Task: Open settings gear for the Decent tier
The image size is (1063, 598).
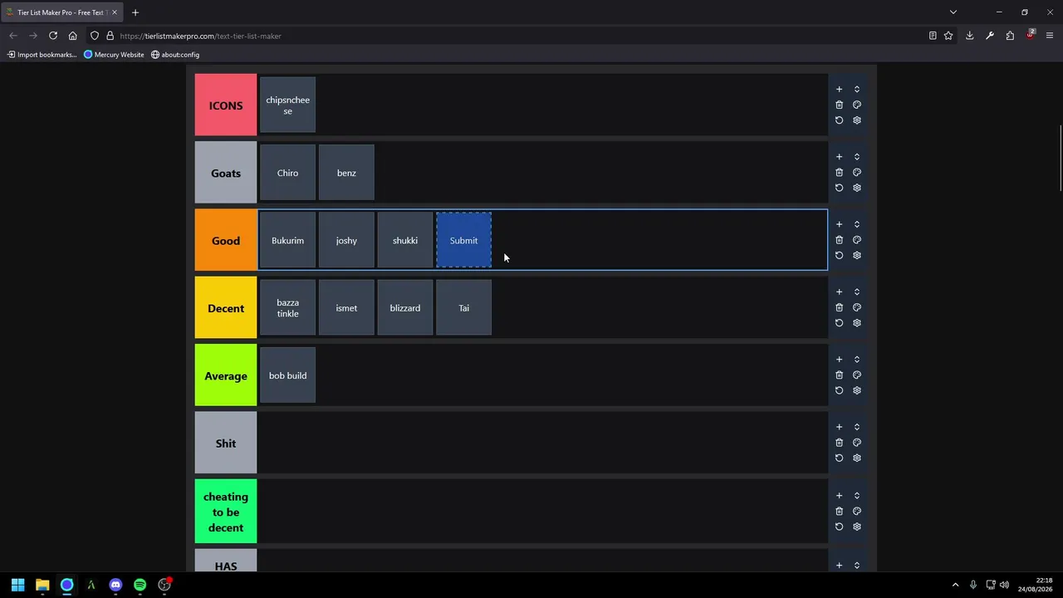Action: 857,323
